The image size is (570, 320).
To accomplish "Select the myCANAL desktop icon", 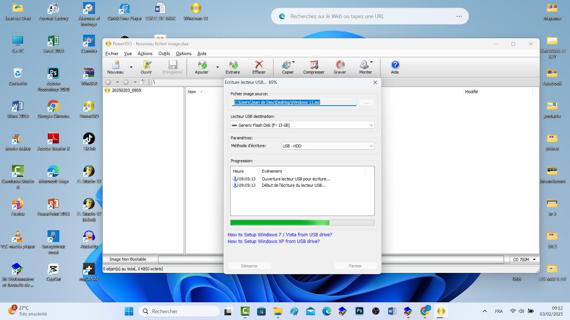I will [89, 272].
